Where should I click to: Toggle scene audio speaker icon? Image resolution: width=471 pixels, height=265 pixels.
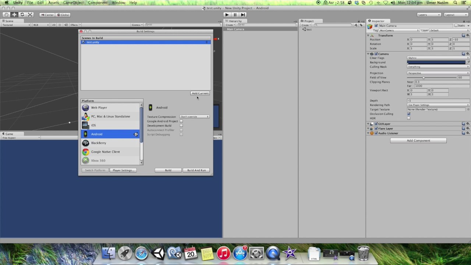(66, 25)
